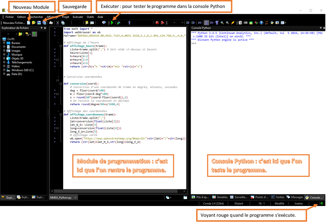
Task: Close the Explorateur de fichiers panel
Action: [x=45, y=28]
